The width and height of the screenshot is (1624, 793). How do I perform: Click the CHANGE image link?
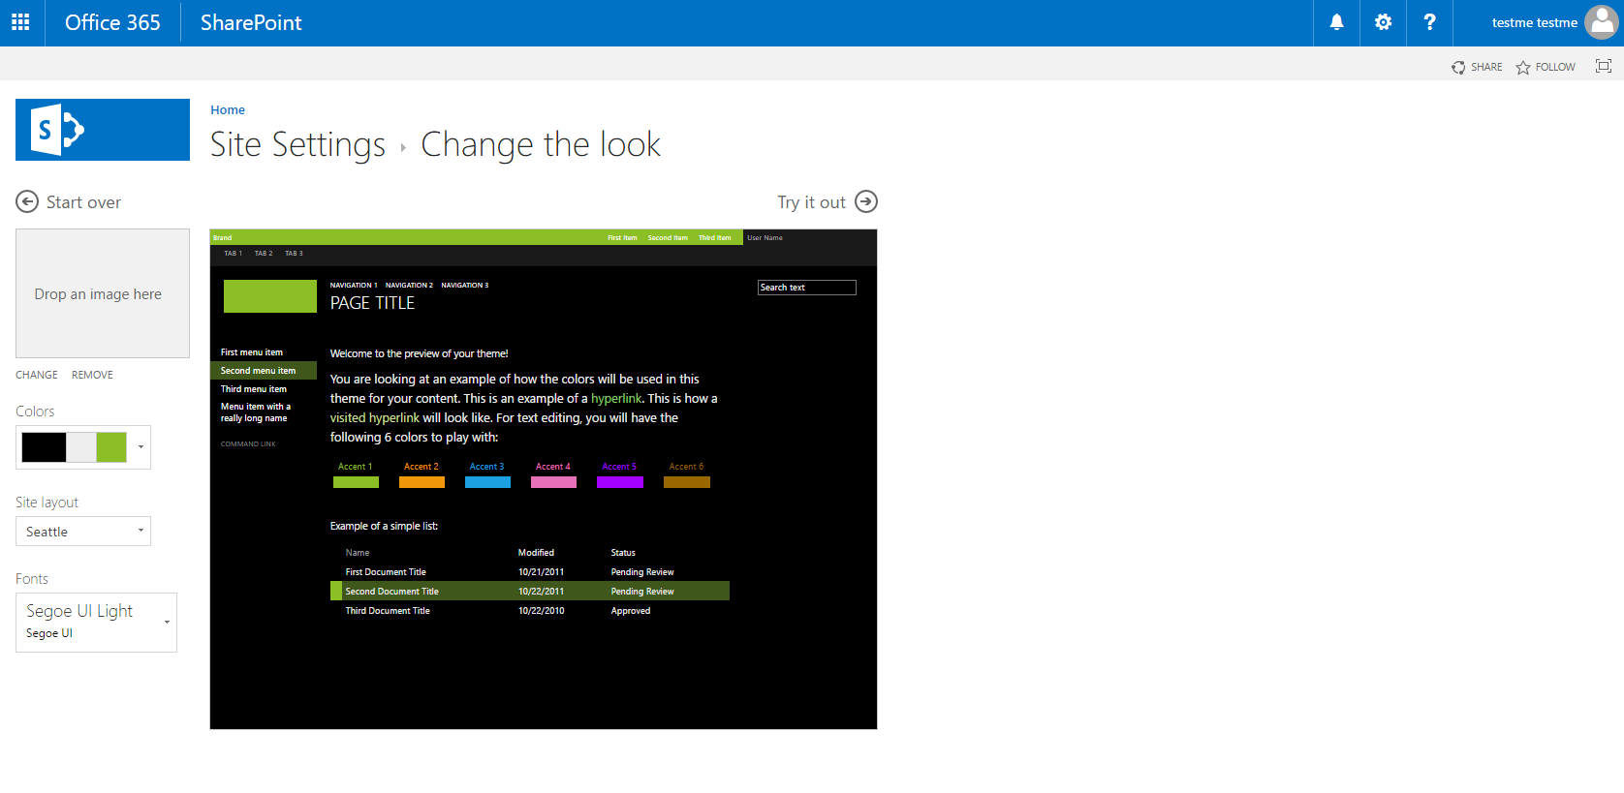tap(37, 375)
